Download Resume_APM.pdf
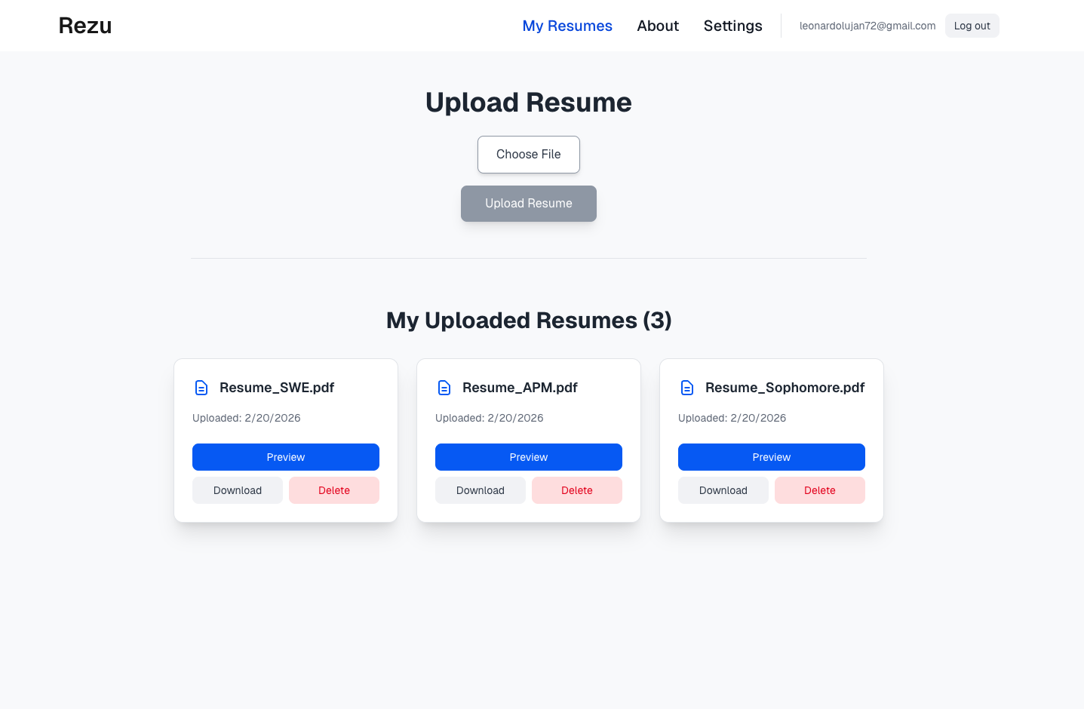This screenshot has height=709, width=1084. coord(481,490)
